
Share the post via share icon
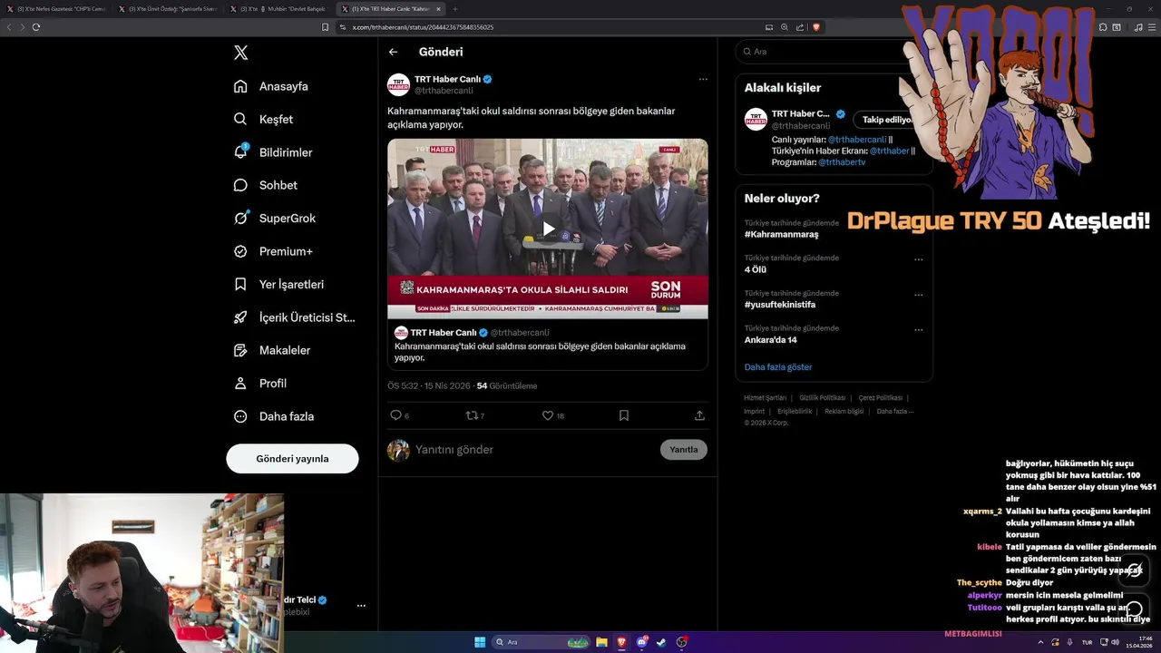[699, 415]
